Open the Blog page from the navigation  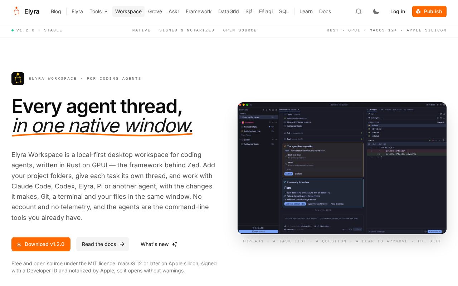pyautogui.click(x=56, y=11)
